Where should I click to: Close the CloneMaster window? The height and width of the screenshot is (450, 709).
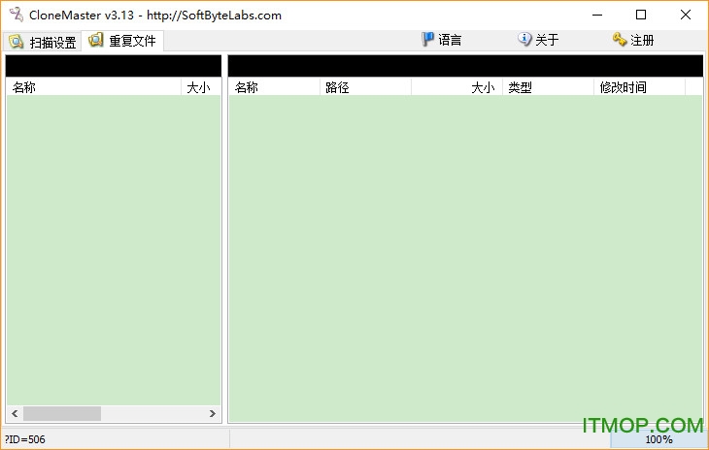click(685, 15)
